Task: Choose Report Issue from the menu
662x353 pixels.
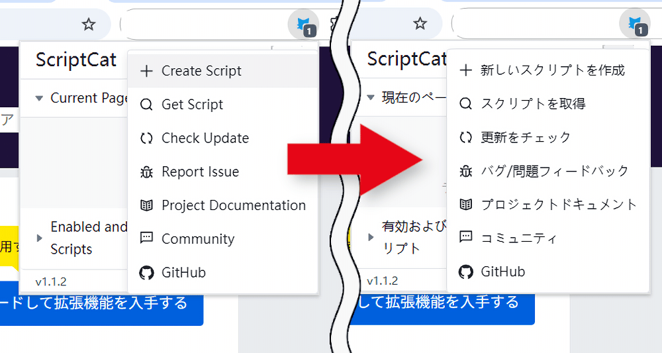Action: tap(222, 172)
